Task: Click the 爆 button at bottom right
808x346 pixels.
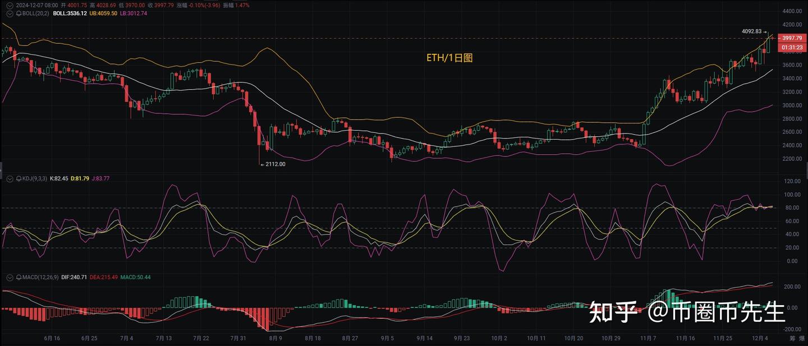Action: 802,338
